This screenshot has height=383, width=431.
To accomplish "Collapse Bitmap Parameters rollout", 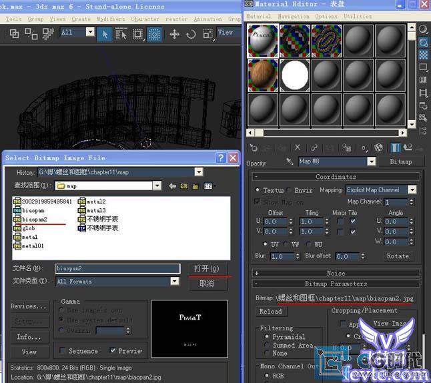I will (x=336, y=284).
